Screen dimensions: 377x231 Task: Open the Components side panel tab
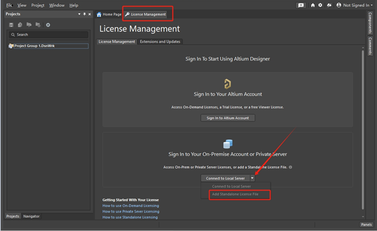click(x=370, y=23)
